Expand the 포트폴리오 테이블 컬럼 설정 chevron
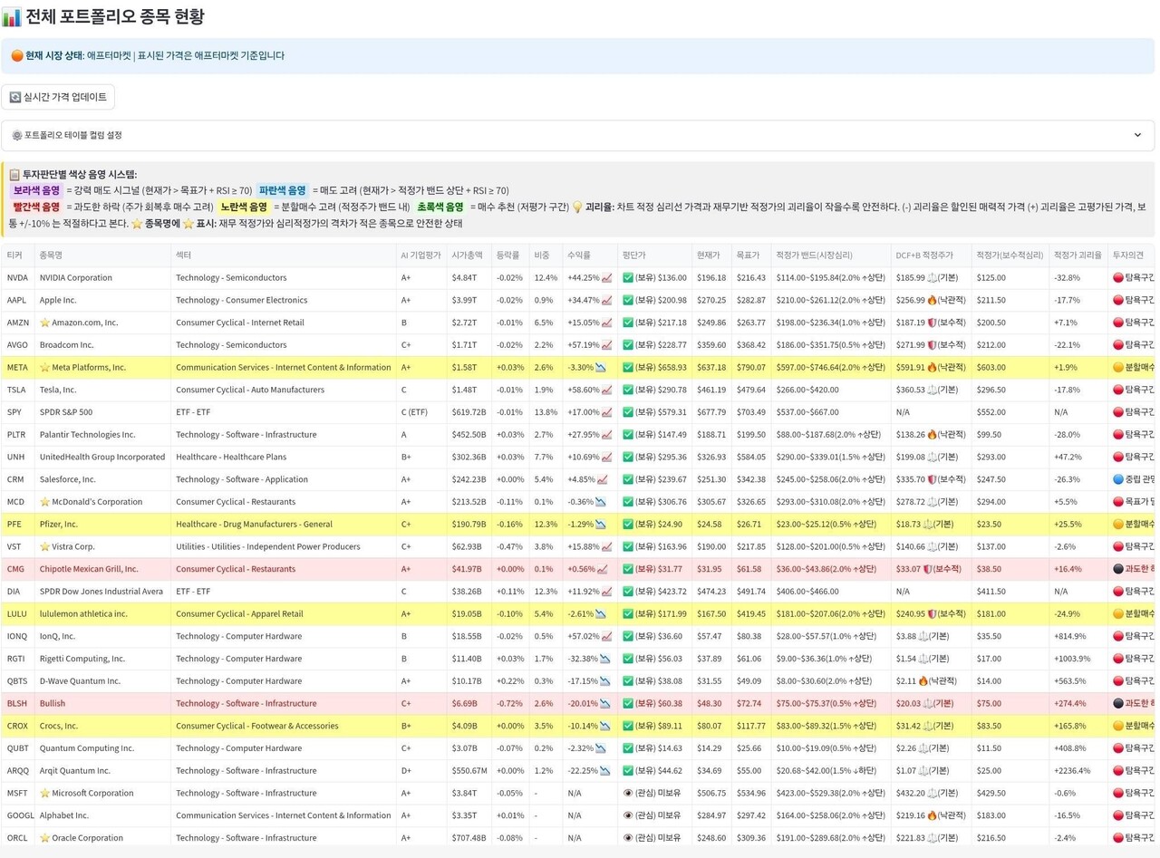This screenshot has height=858, width=1160. [1137, 135]
